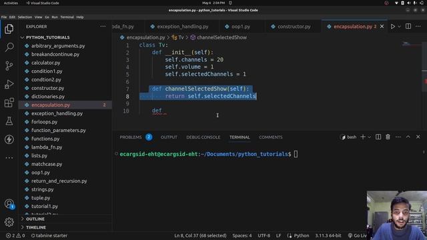Kill terminal with trash icon
The height and width of the screenshot is (240, 427).
[x=388, y=137]
